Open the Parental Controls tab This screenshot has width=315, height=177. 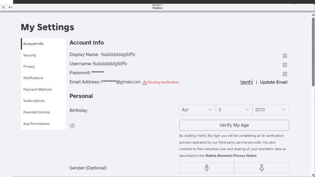[x=43, y=113]
